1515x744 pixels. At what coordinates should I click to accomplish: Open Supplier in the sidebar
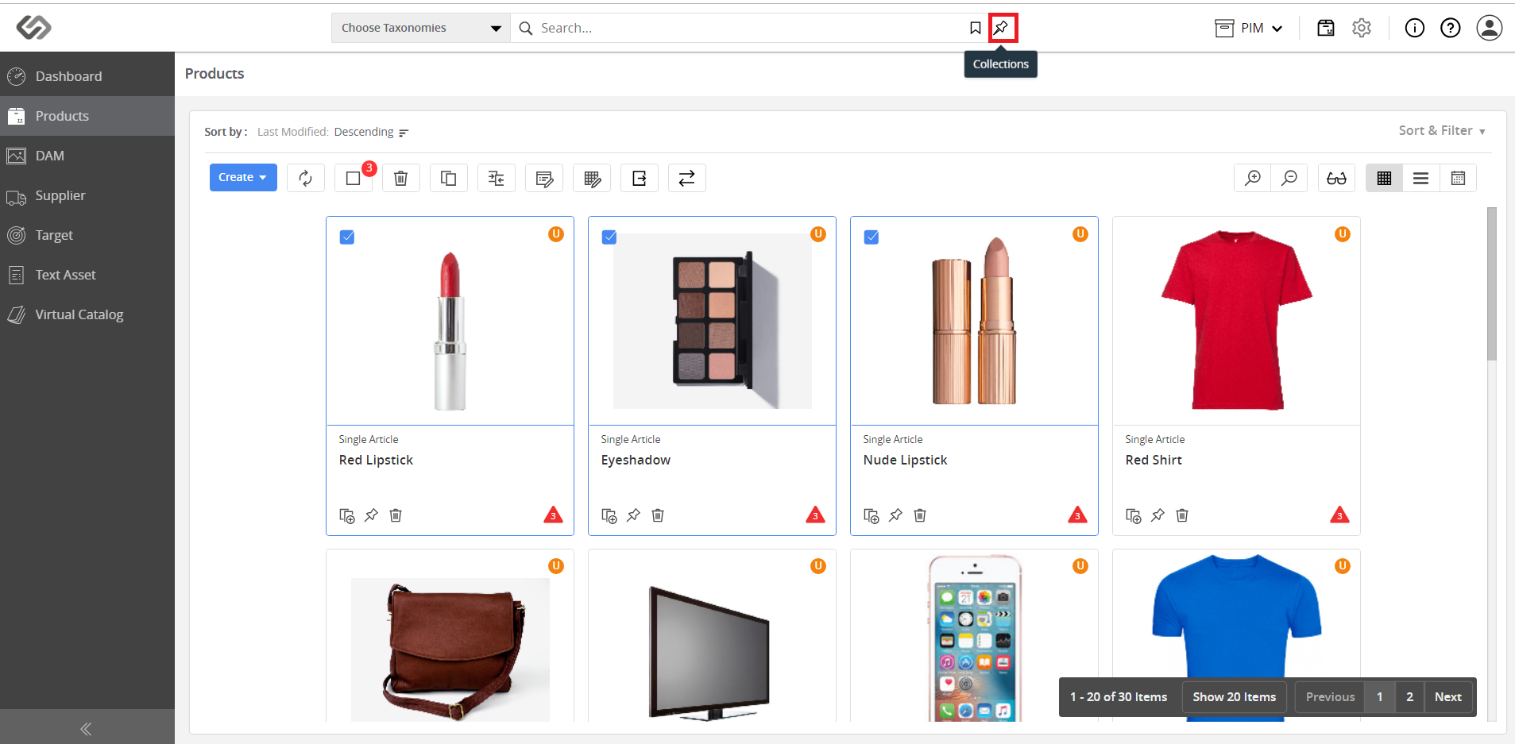(87, 195)
